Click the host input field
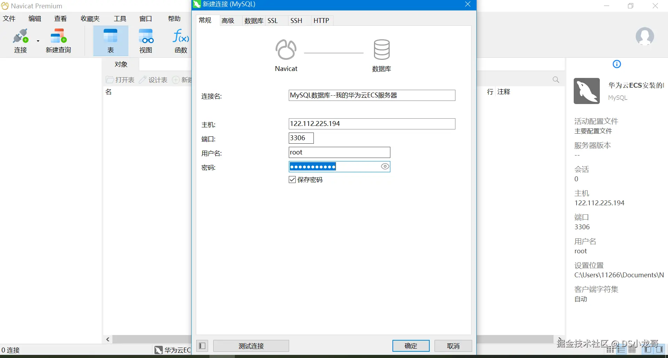Image resolution: width=668 pixels, height=358 pixels. pos(372,124)
